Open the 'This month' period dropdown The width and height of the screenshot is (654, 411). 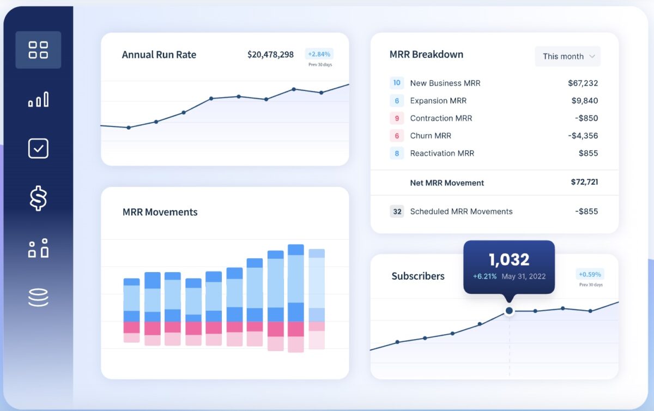click(x=567, y=56)
